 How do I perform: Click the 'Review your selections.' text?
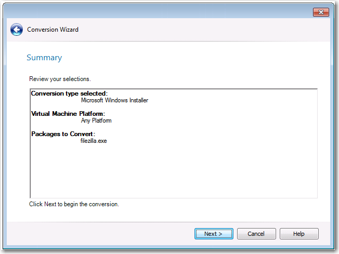tap(60, 79)
